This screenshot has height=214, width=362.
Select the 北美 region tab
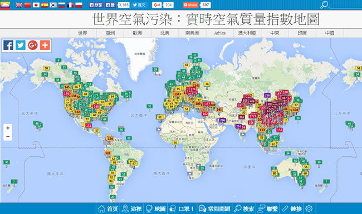pos(165,33)
